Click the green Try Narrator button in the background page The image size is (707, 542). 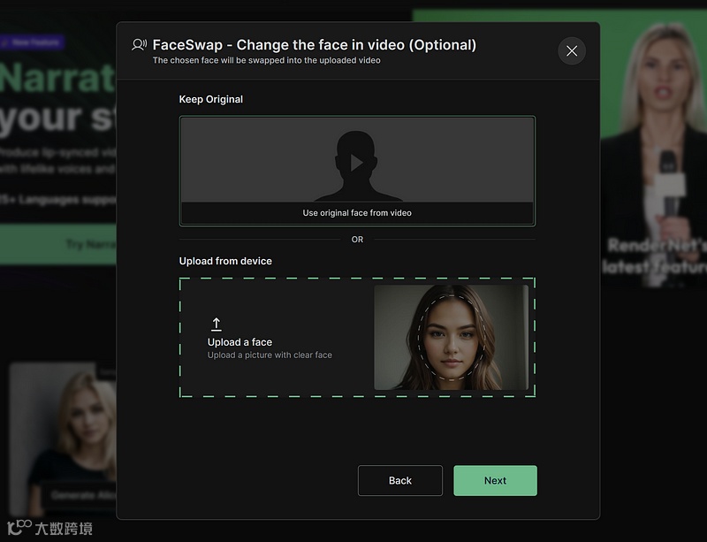[x=58, y=244]
